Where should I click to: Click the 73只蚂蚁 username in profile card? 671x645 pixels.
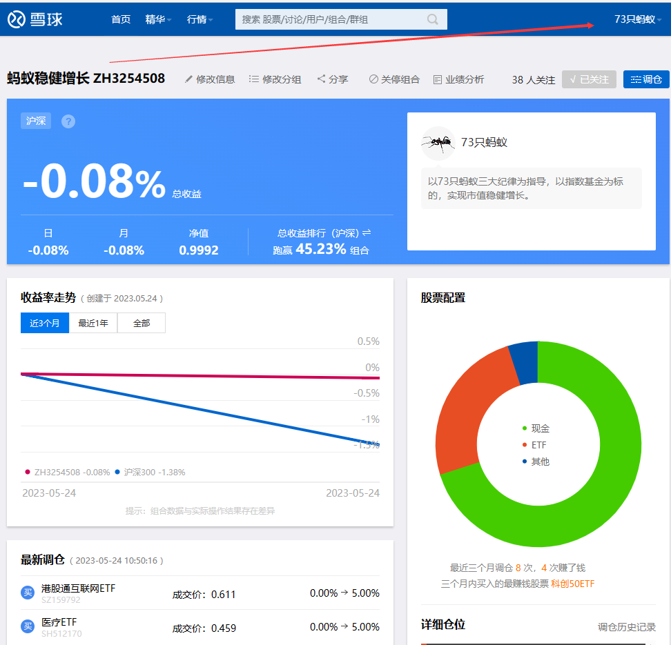point(484,142)
